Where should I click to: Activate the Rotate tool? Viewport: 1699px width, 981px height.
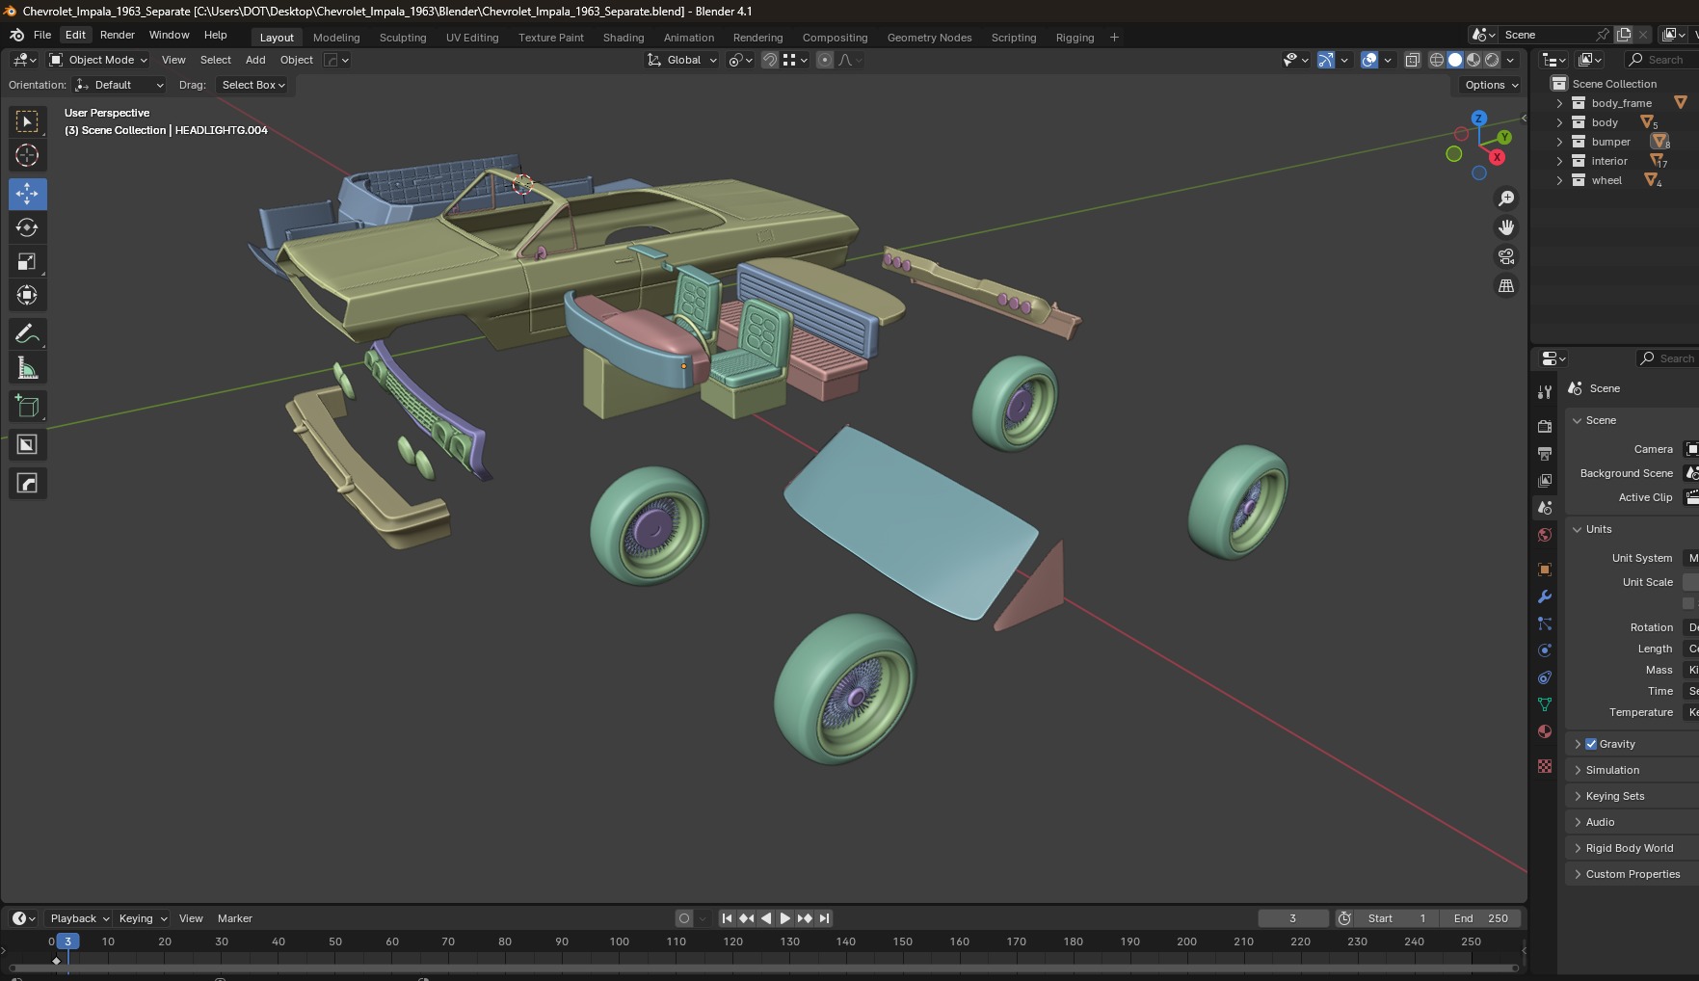[x=27, y=227]
